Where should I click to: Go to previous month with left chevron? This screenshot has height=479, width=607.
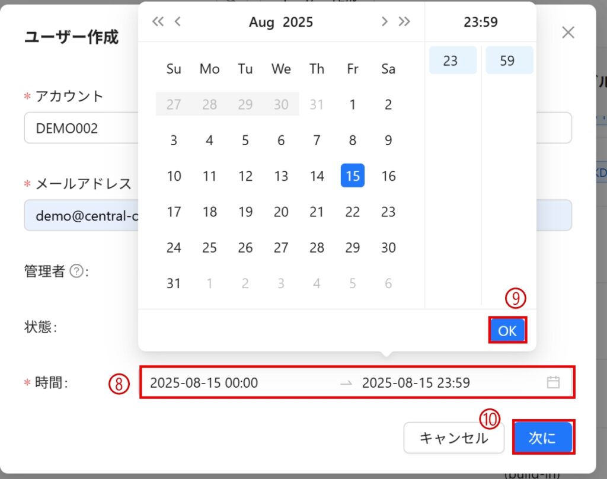pos(177,23)
